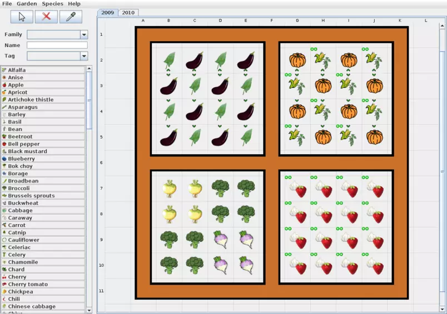Click the Cherry tomato list icon
Image resolution: width=447 pixels, height=314 pixels.
[4, 285]
